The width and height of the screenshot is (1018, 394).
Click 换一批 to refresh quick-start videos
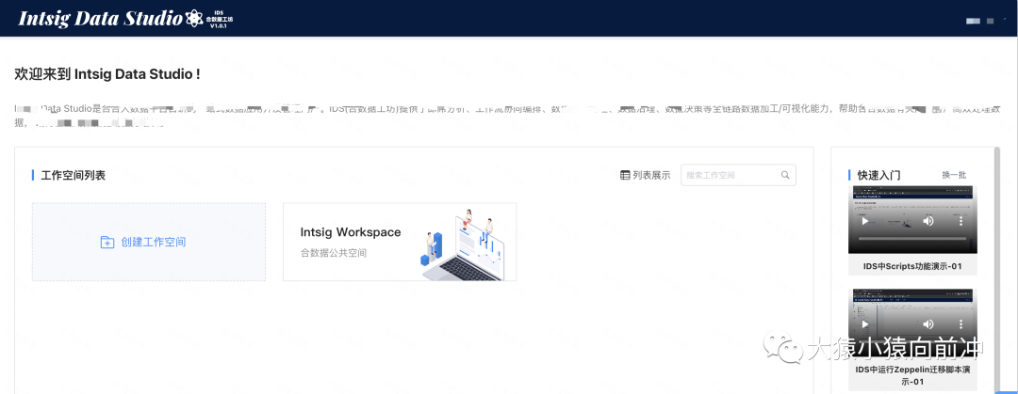(x=954, y=175)
